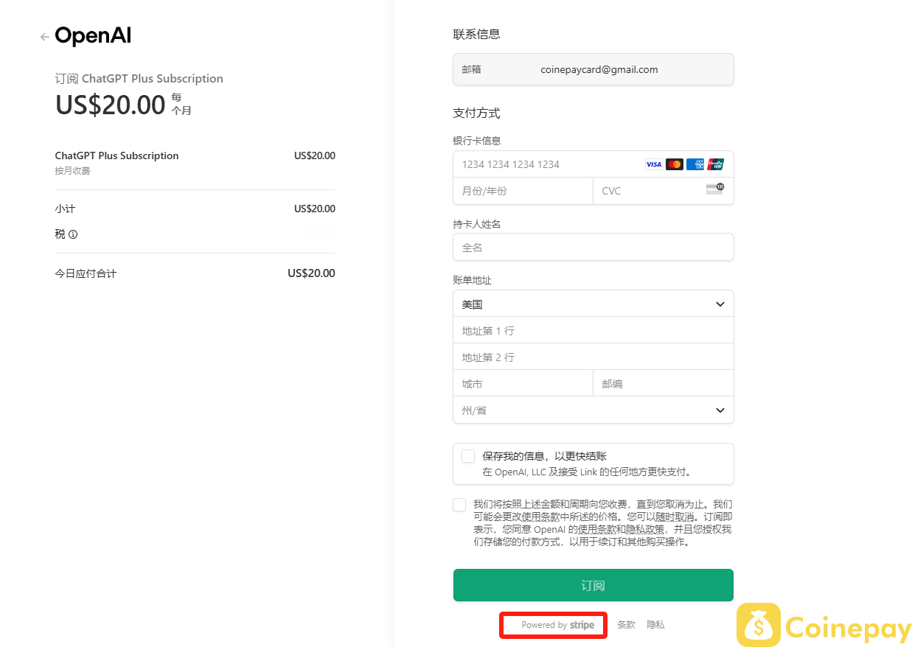Viewport: 912px width, 647px height.
Task: Check the subscription terms agreement checkbox
Action: pyautogui.click(x=460, y=505)
